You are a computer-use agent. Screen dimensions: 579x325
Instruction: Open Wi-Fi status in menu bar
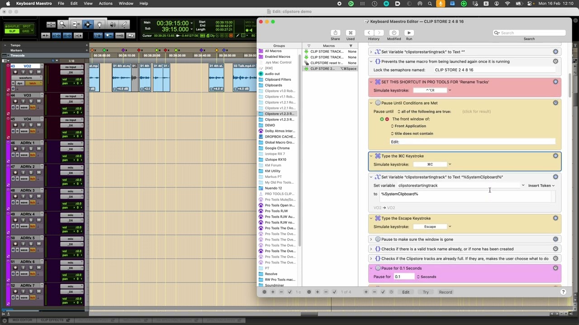point(508,4)
